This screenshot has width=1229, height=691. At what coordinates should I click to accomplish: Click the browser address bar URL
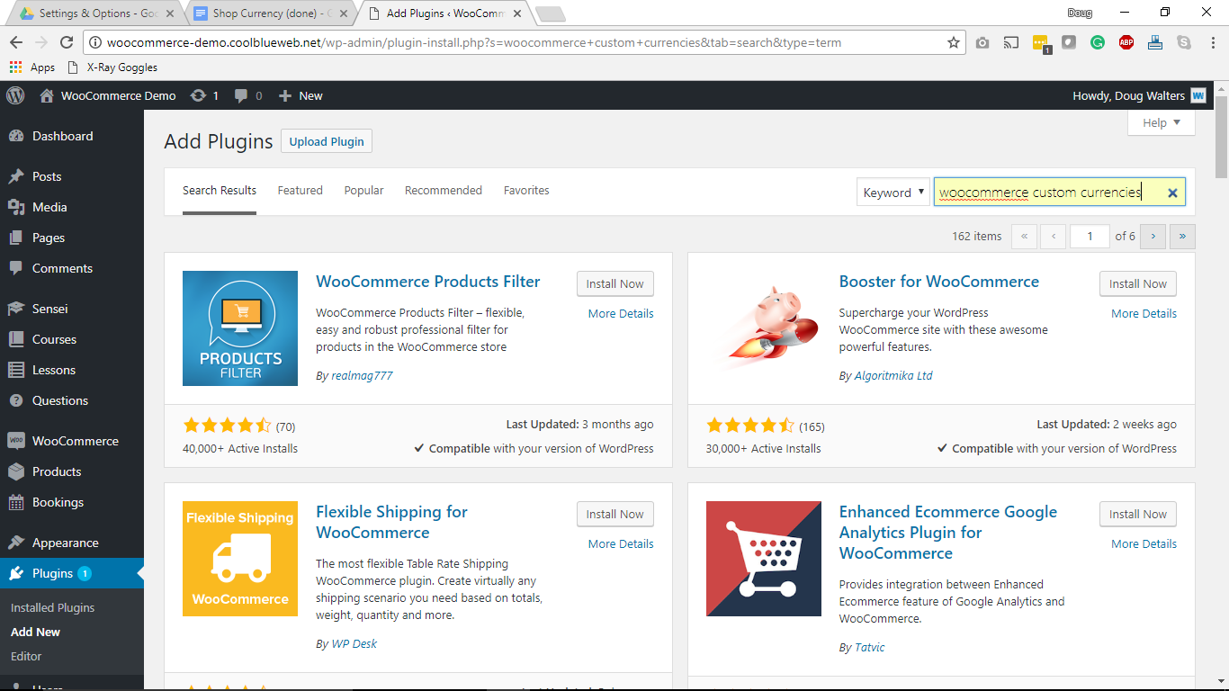tap(474, 42)
